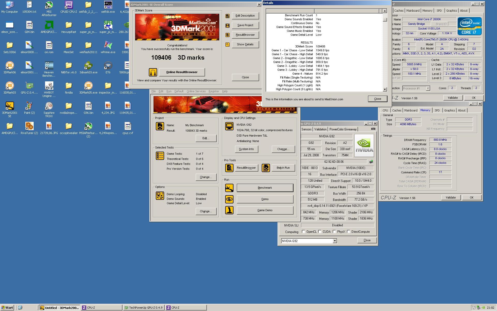Switch to Mainboard tab in upper CPU-Z
The image size is (497, 311).
(x=413, y=11)
